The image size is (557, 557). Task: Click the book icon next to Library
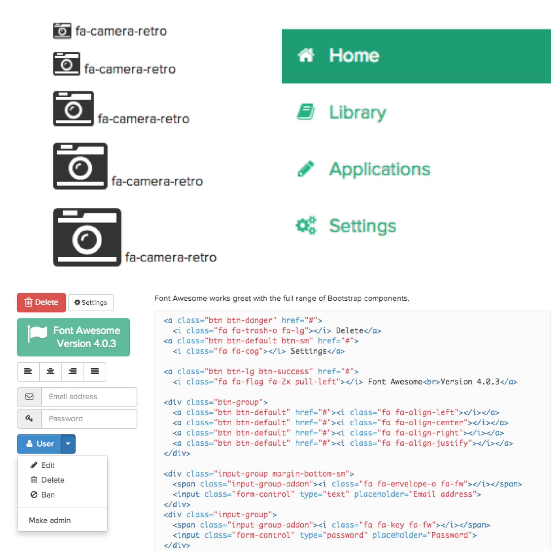click(x=306, y=112)
